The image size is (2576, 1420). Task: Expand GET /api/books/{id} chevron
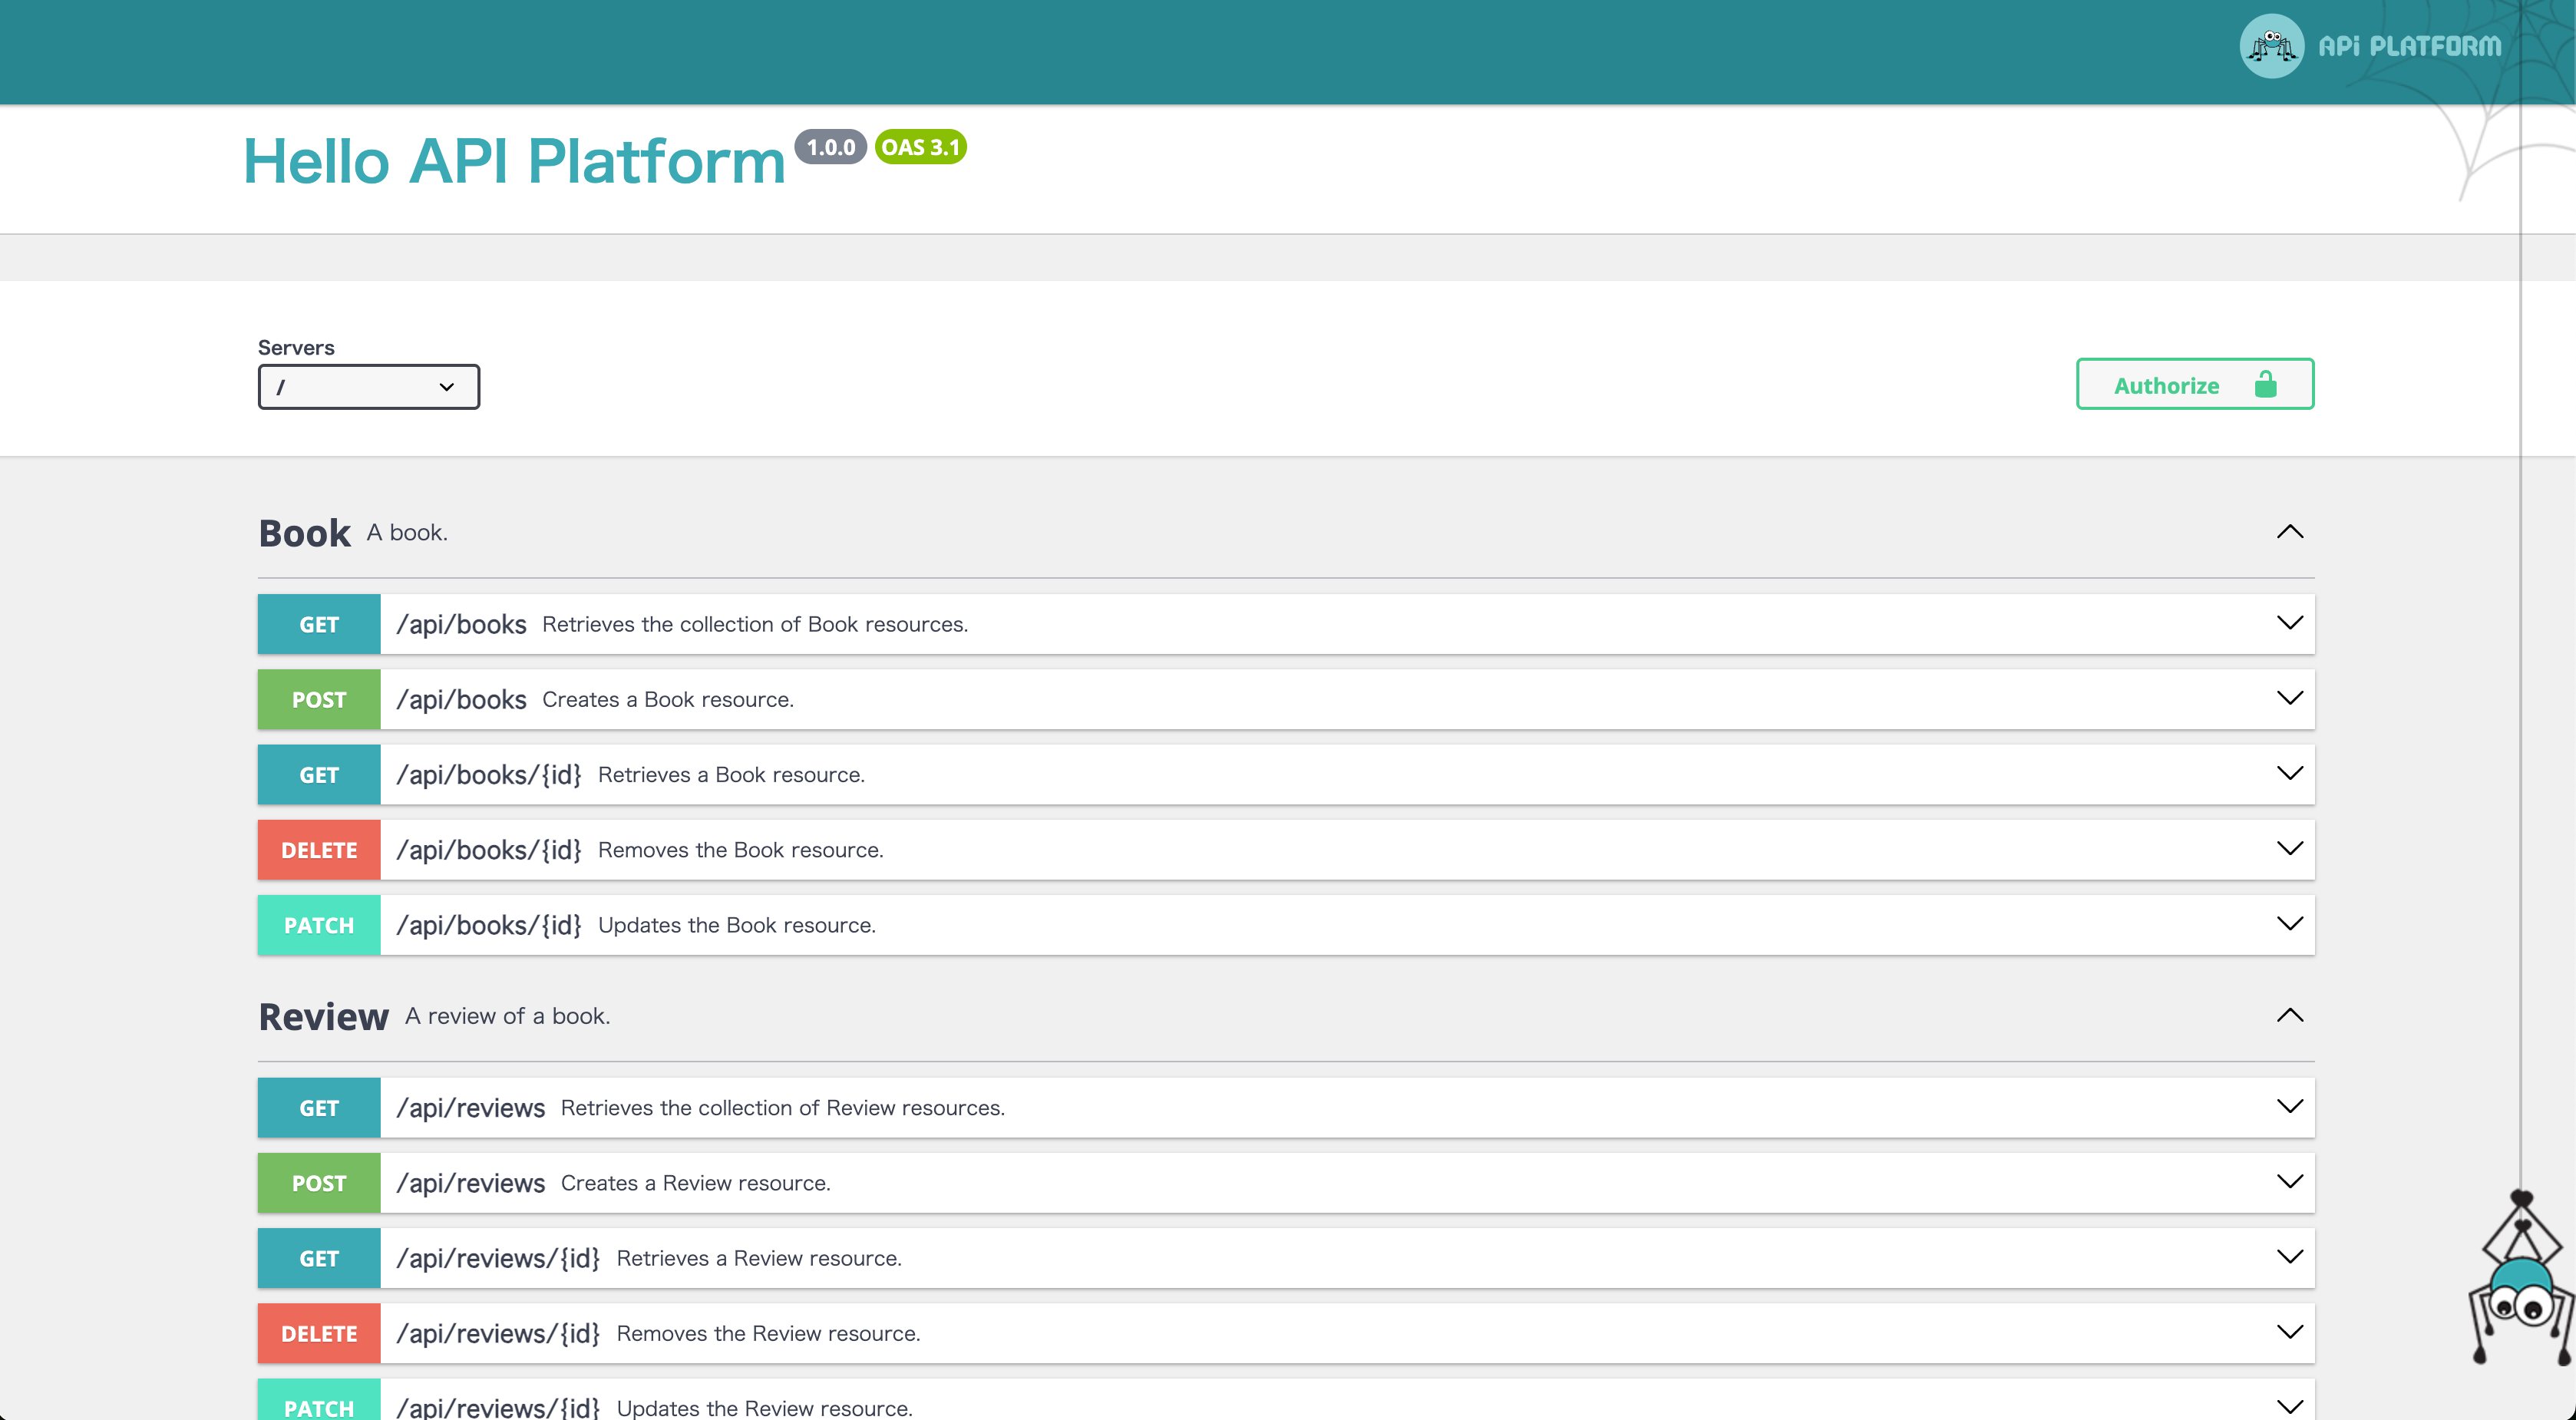tap(2289, 773)
